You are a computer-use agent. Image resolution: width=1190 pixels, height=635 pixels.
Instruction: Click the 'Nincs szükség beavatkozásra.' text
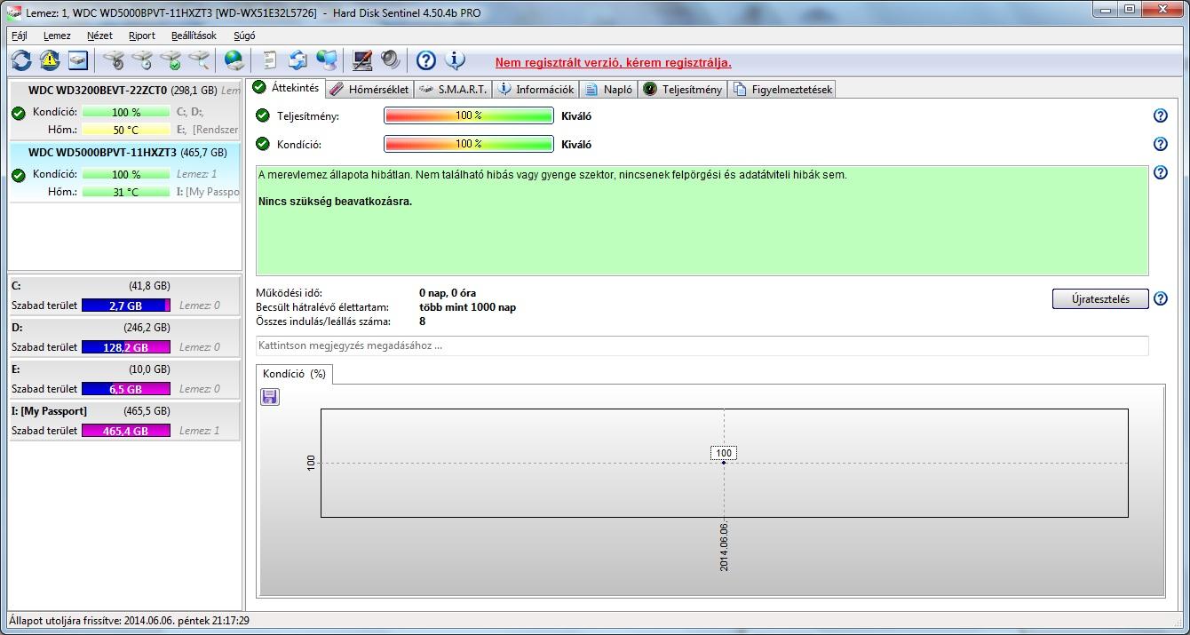(x=336, y=202)
